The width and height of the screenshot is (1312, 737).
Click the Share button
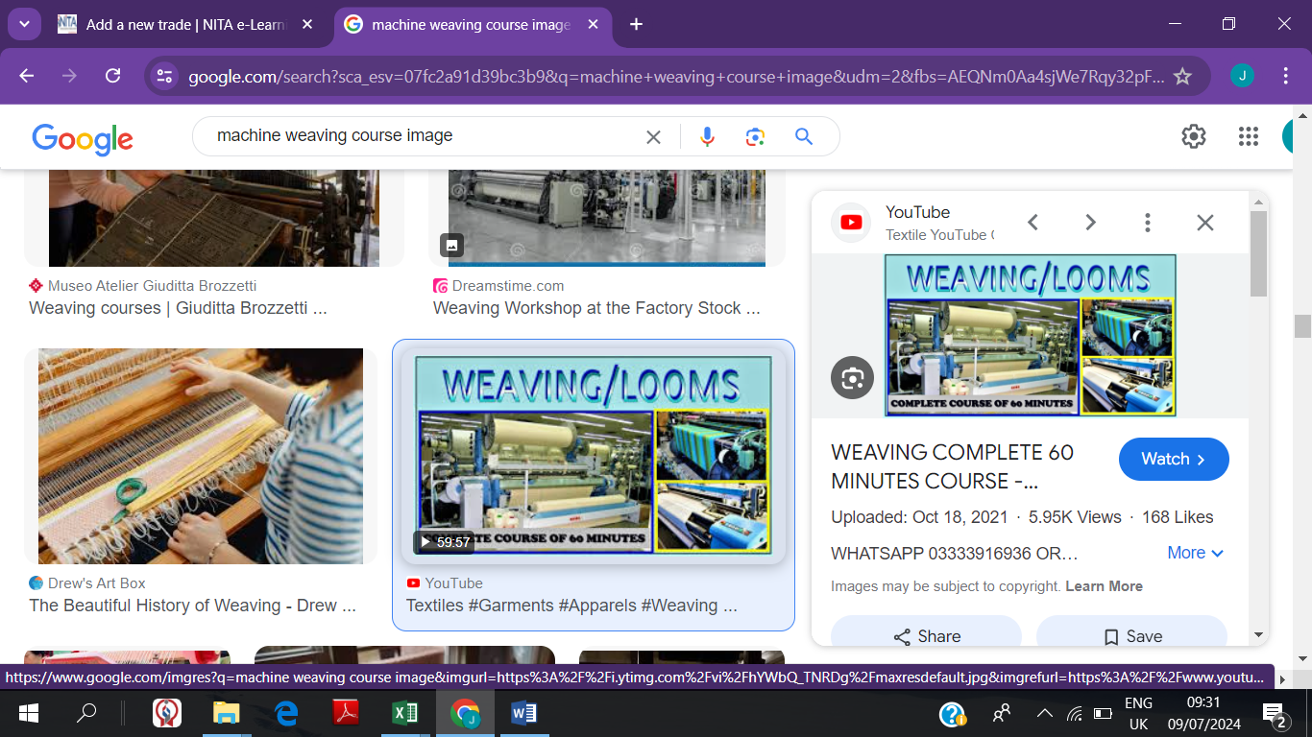click(x=926, y=636)
